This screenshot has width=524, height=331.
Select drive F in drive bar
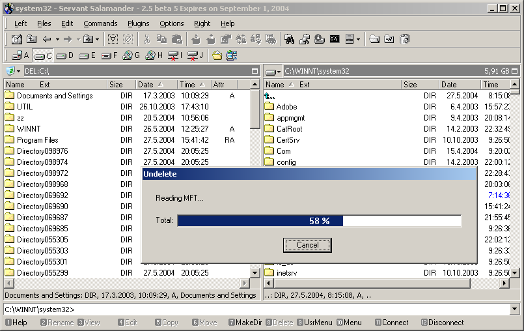point(109,55)
